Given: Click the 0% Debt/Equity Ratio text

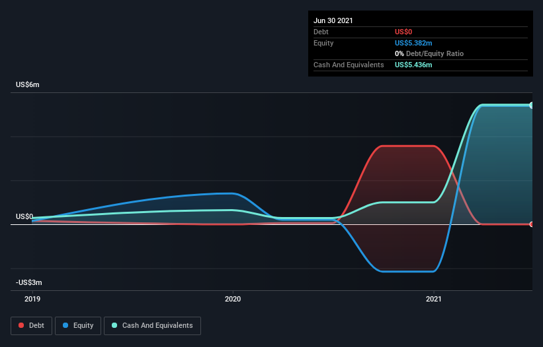Looking at the screenshot, I should click(429, 54).
